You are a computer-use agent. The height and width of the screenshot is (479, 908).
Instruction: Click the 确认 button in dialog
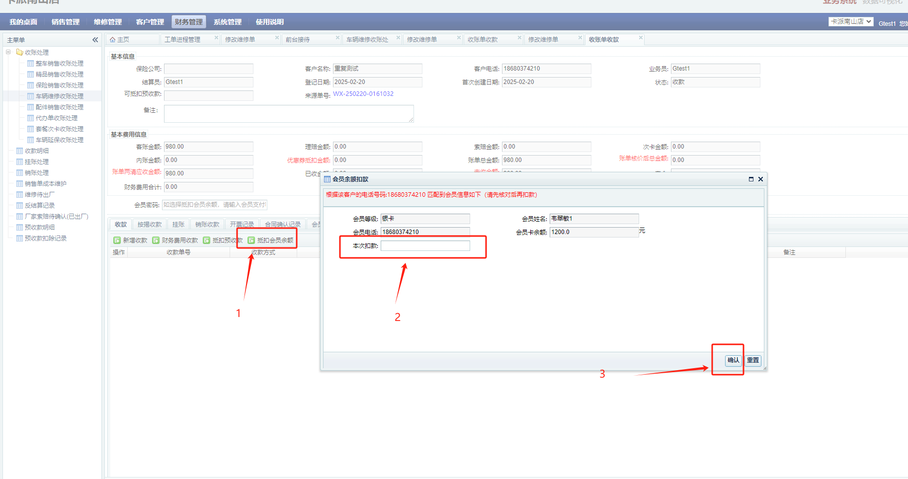point(733,360)
